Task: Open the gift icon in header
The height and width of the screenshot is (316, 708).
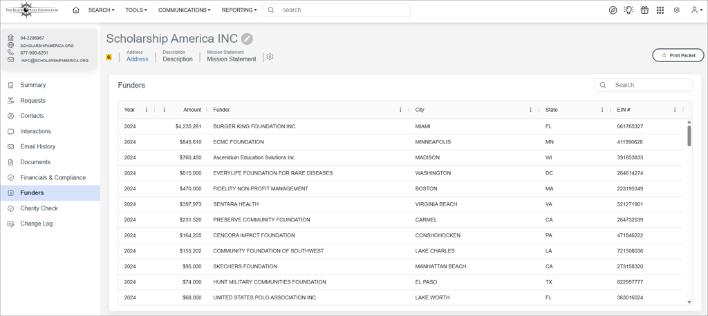Action: coord(644,10)
